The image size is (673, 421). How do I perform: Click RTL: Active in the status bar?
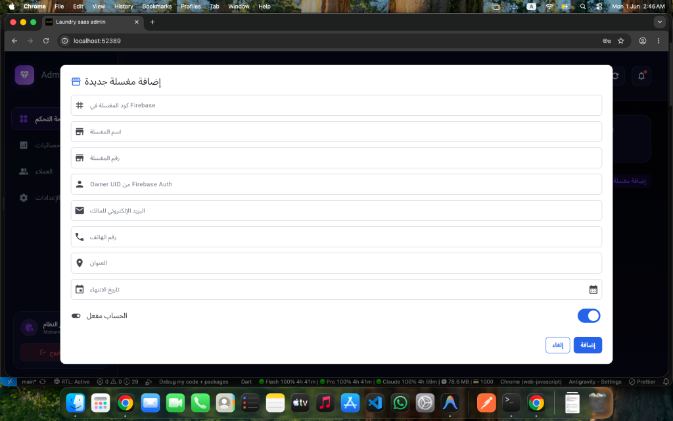71,382
